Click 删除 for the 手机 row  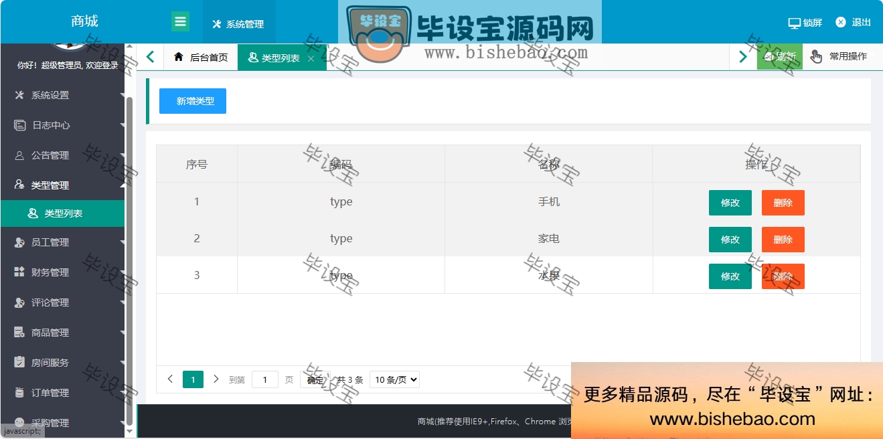click(x=783, y=203)
